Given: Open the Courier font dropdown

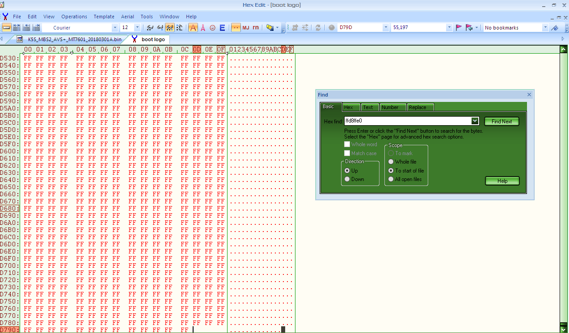Looking at the screenshot, I should (x=114, y=27).
